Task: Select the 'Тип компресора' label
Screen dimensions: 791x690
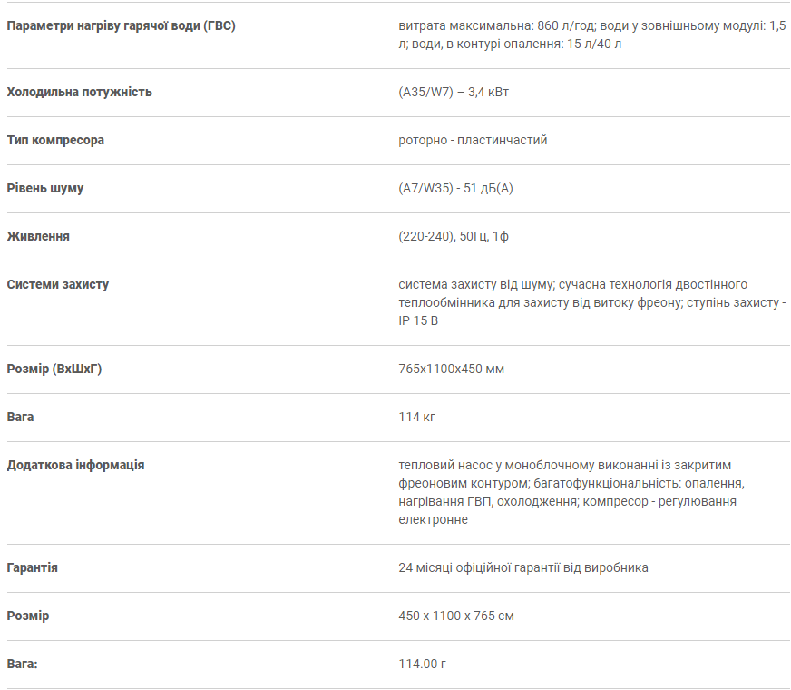Action: point(55,140)
